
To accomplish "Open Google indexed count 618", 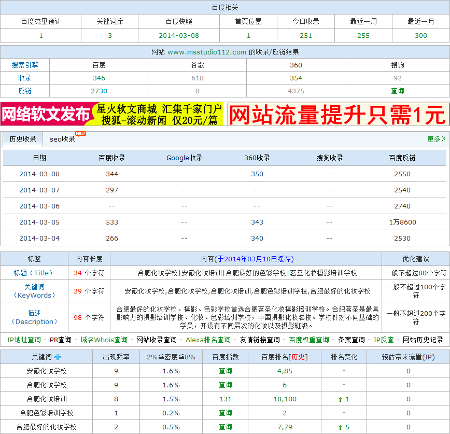I will [x=198, y=78].
